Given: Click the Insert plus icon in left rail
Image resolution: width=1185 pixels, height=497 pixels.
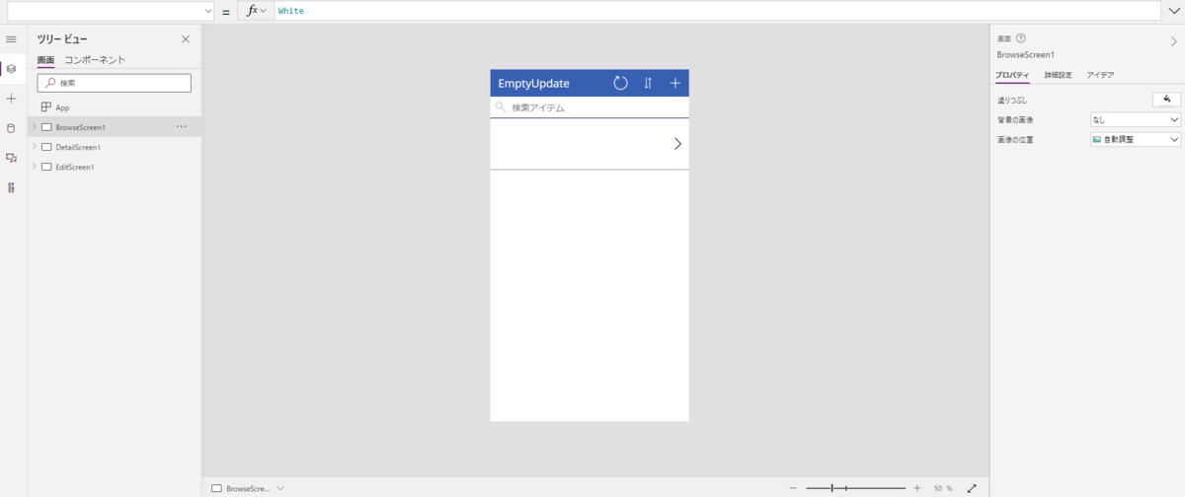Looking at the screenshot, I should (x=12, y=99).
